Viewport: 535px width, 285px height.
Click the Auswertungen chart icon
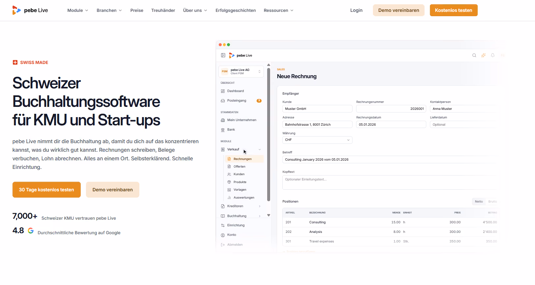pos(229,198)
